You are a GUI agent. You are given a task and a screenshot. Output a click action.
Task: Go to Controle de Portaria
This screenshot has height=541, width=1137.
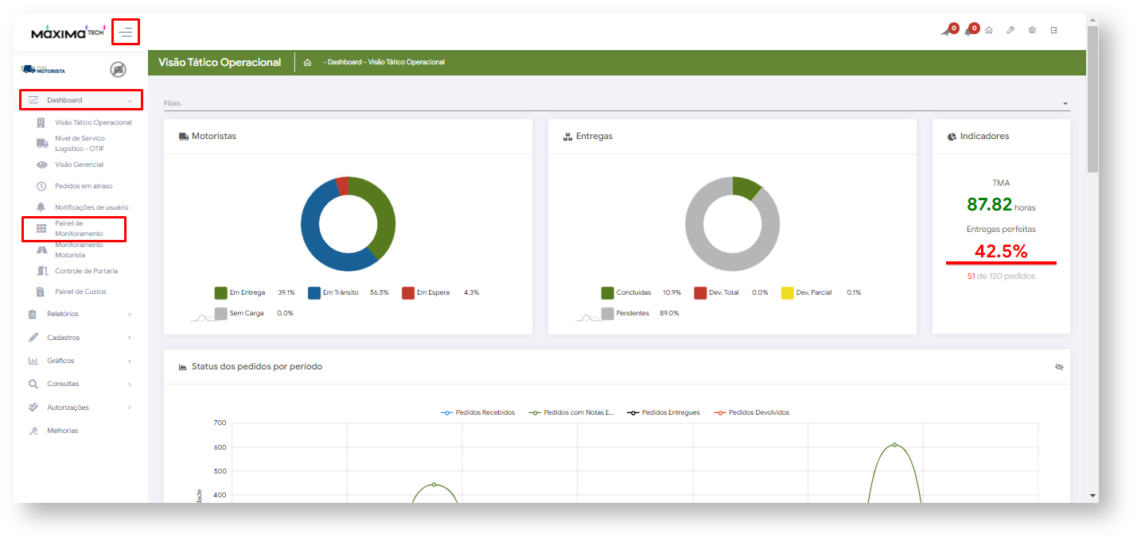pyautogui.click(x=86, y=271)
